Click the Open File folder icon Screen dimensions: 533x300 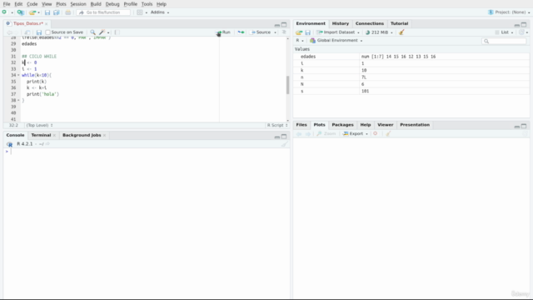pos(32,12)
